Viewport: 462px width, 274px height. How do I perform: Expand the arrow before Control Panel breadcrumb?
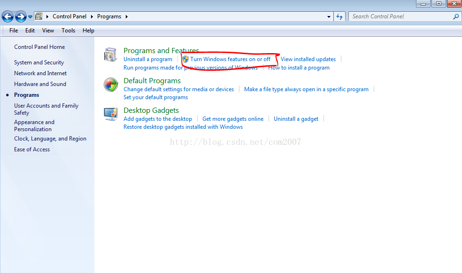point(47,16)
